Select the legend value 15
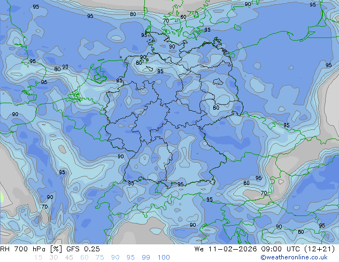The height and width of the screenshot is (262, 339). (x=38, y=258)
